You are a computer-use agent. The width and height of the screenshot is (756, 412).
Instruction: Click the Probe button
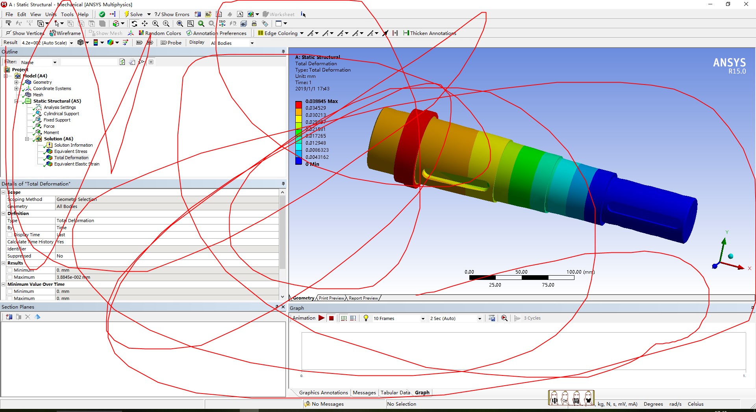(x=171, y=42)
